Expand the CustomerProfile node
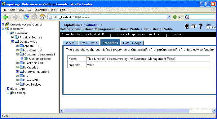This screenshot has width=217, height=119. click(22, 59)
